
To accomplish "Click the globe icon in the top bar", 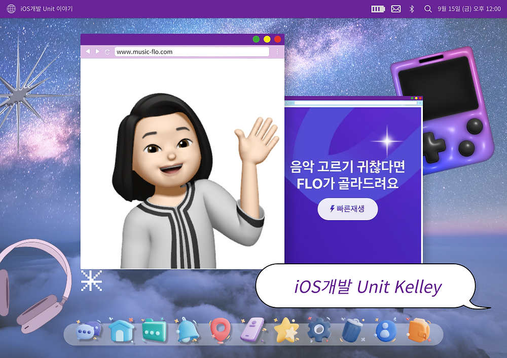I will coord(11,9).
